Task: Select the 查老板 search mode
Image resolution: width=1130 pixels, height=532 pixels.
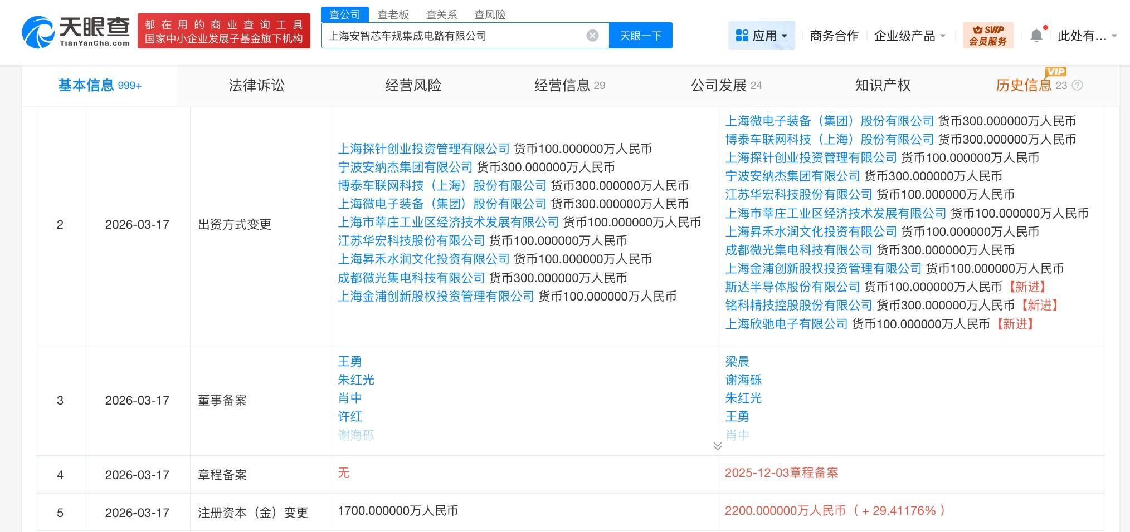Action: (x=393, y=14)
